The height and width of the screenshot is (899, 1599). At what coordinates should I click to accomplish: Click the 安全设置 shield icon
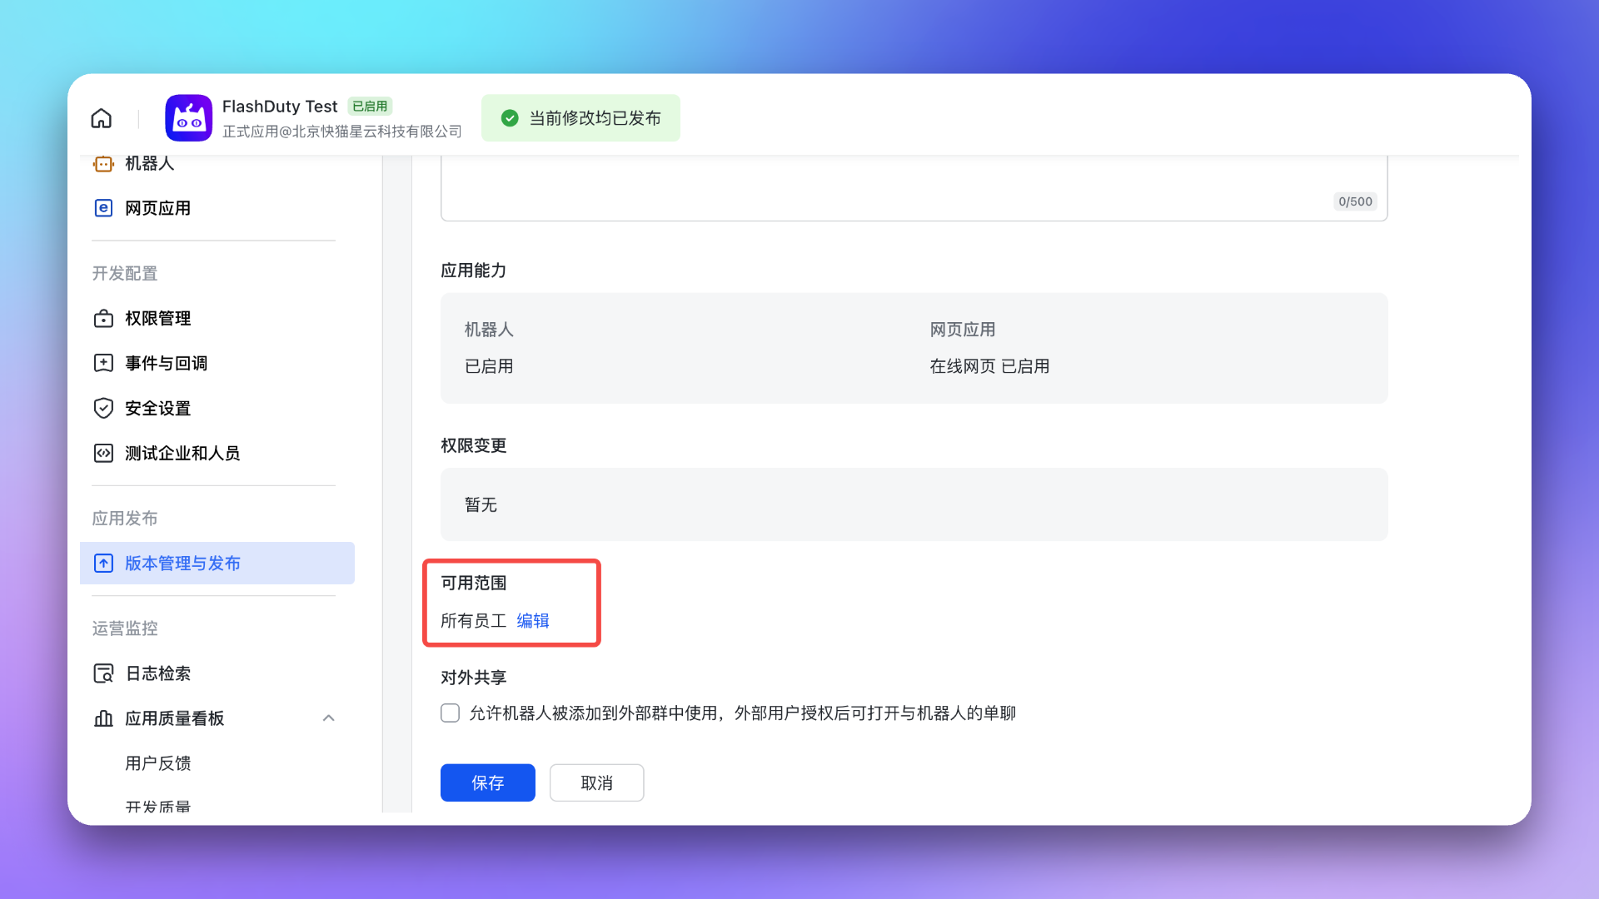103,408
